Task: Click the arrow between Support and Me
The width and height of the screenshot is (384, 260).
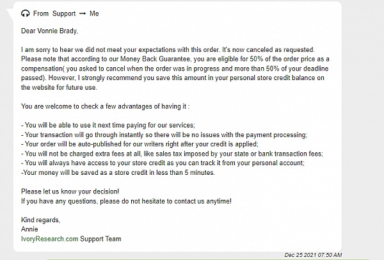Action: (83, 13)
